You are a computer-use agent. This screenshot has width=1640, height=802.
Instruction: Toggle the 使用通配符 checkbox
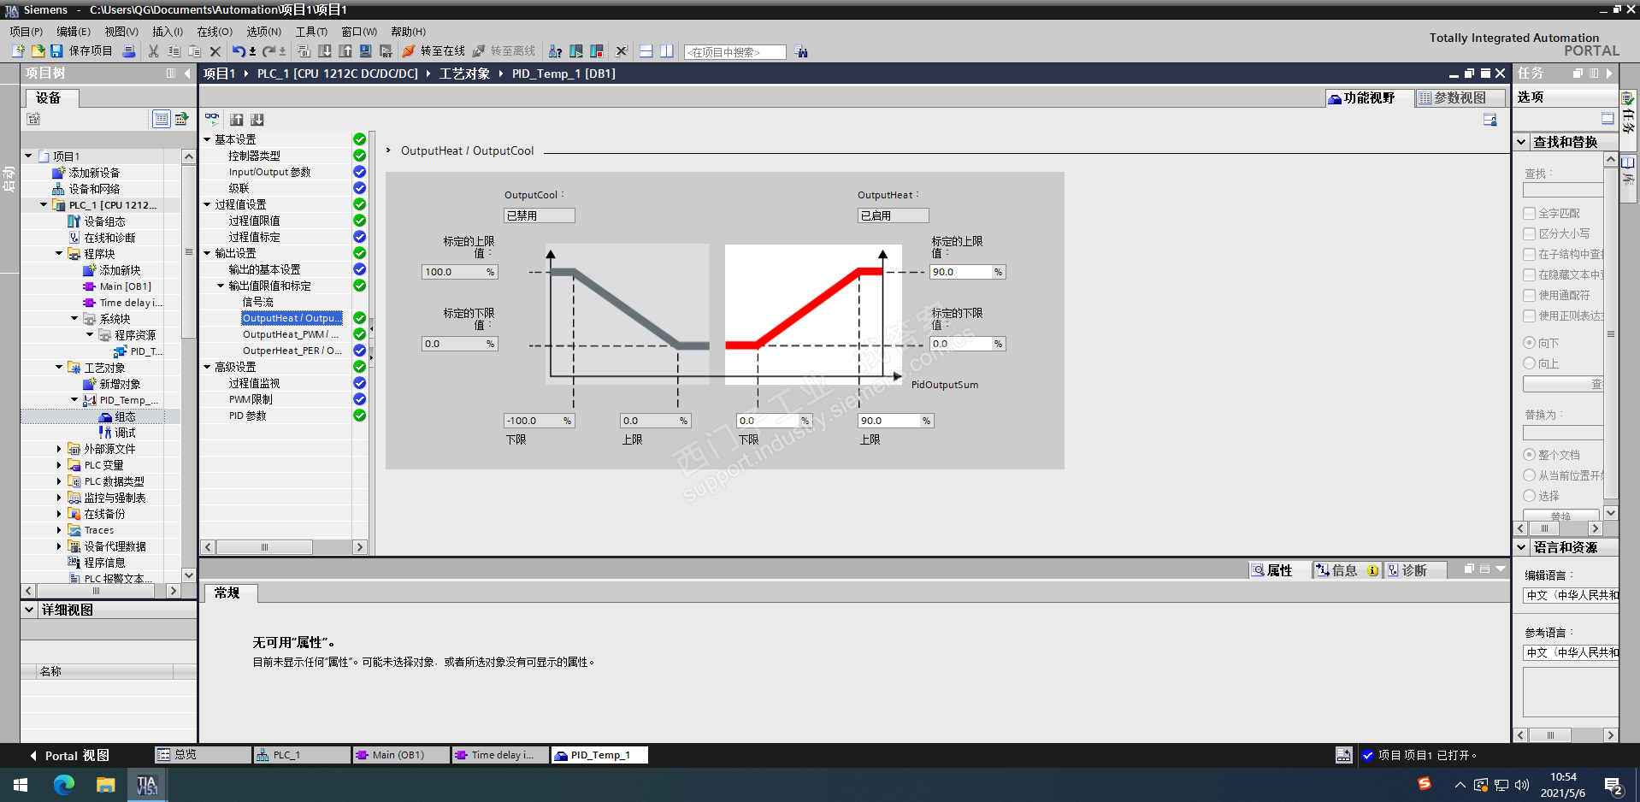[x=1530, y=295]
